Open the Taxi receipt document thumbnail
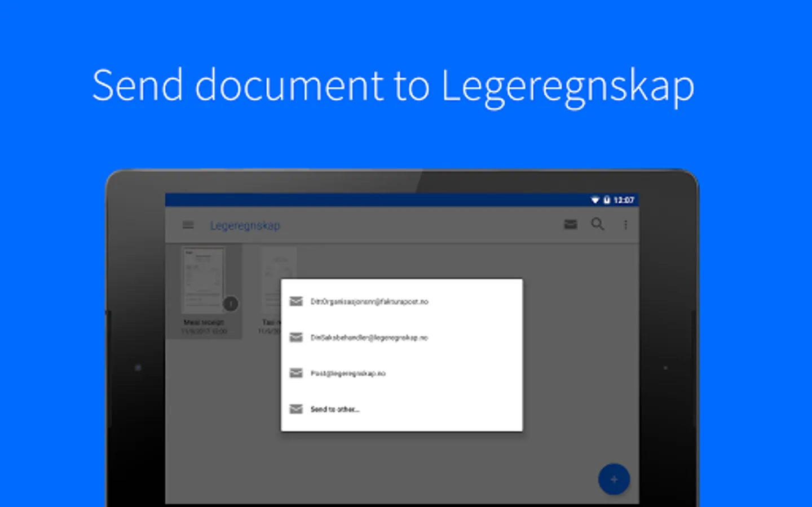The height and width of the screenshot is (507, 812). 279,281
